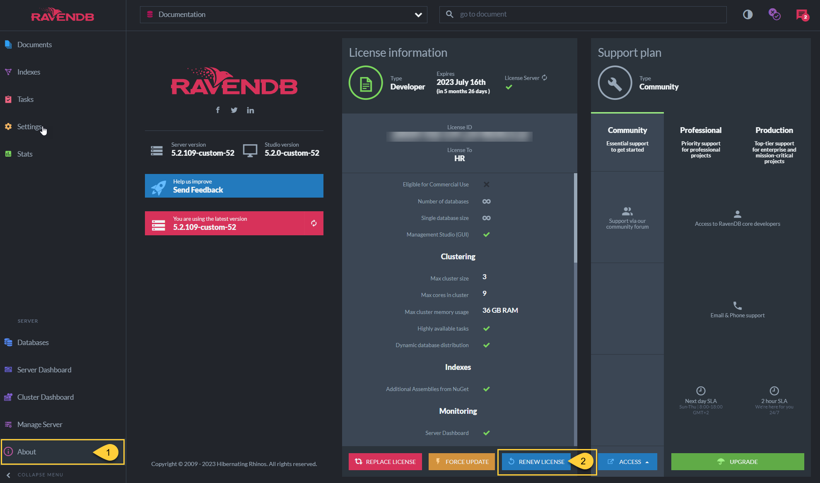Click the Replace License button

385,461
